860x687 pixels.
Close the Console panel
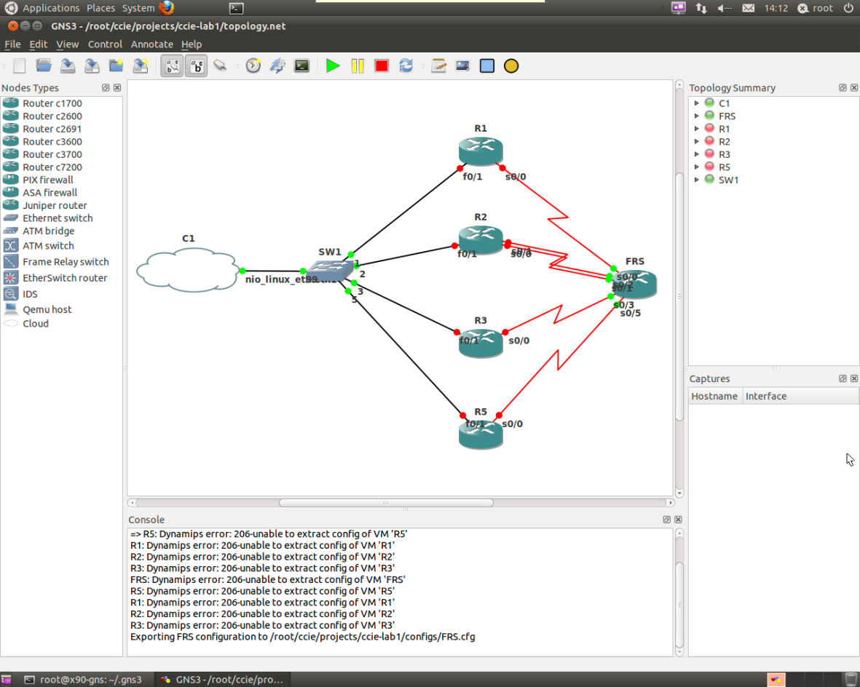point(678,519)
